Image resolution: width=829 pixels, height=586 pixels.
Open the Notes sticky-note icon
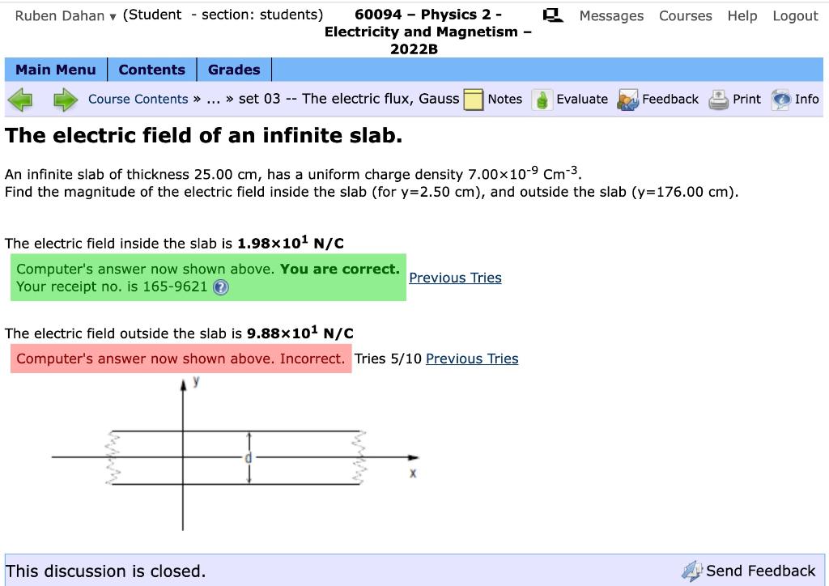[x=474, y=99]
